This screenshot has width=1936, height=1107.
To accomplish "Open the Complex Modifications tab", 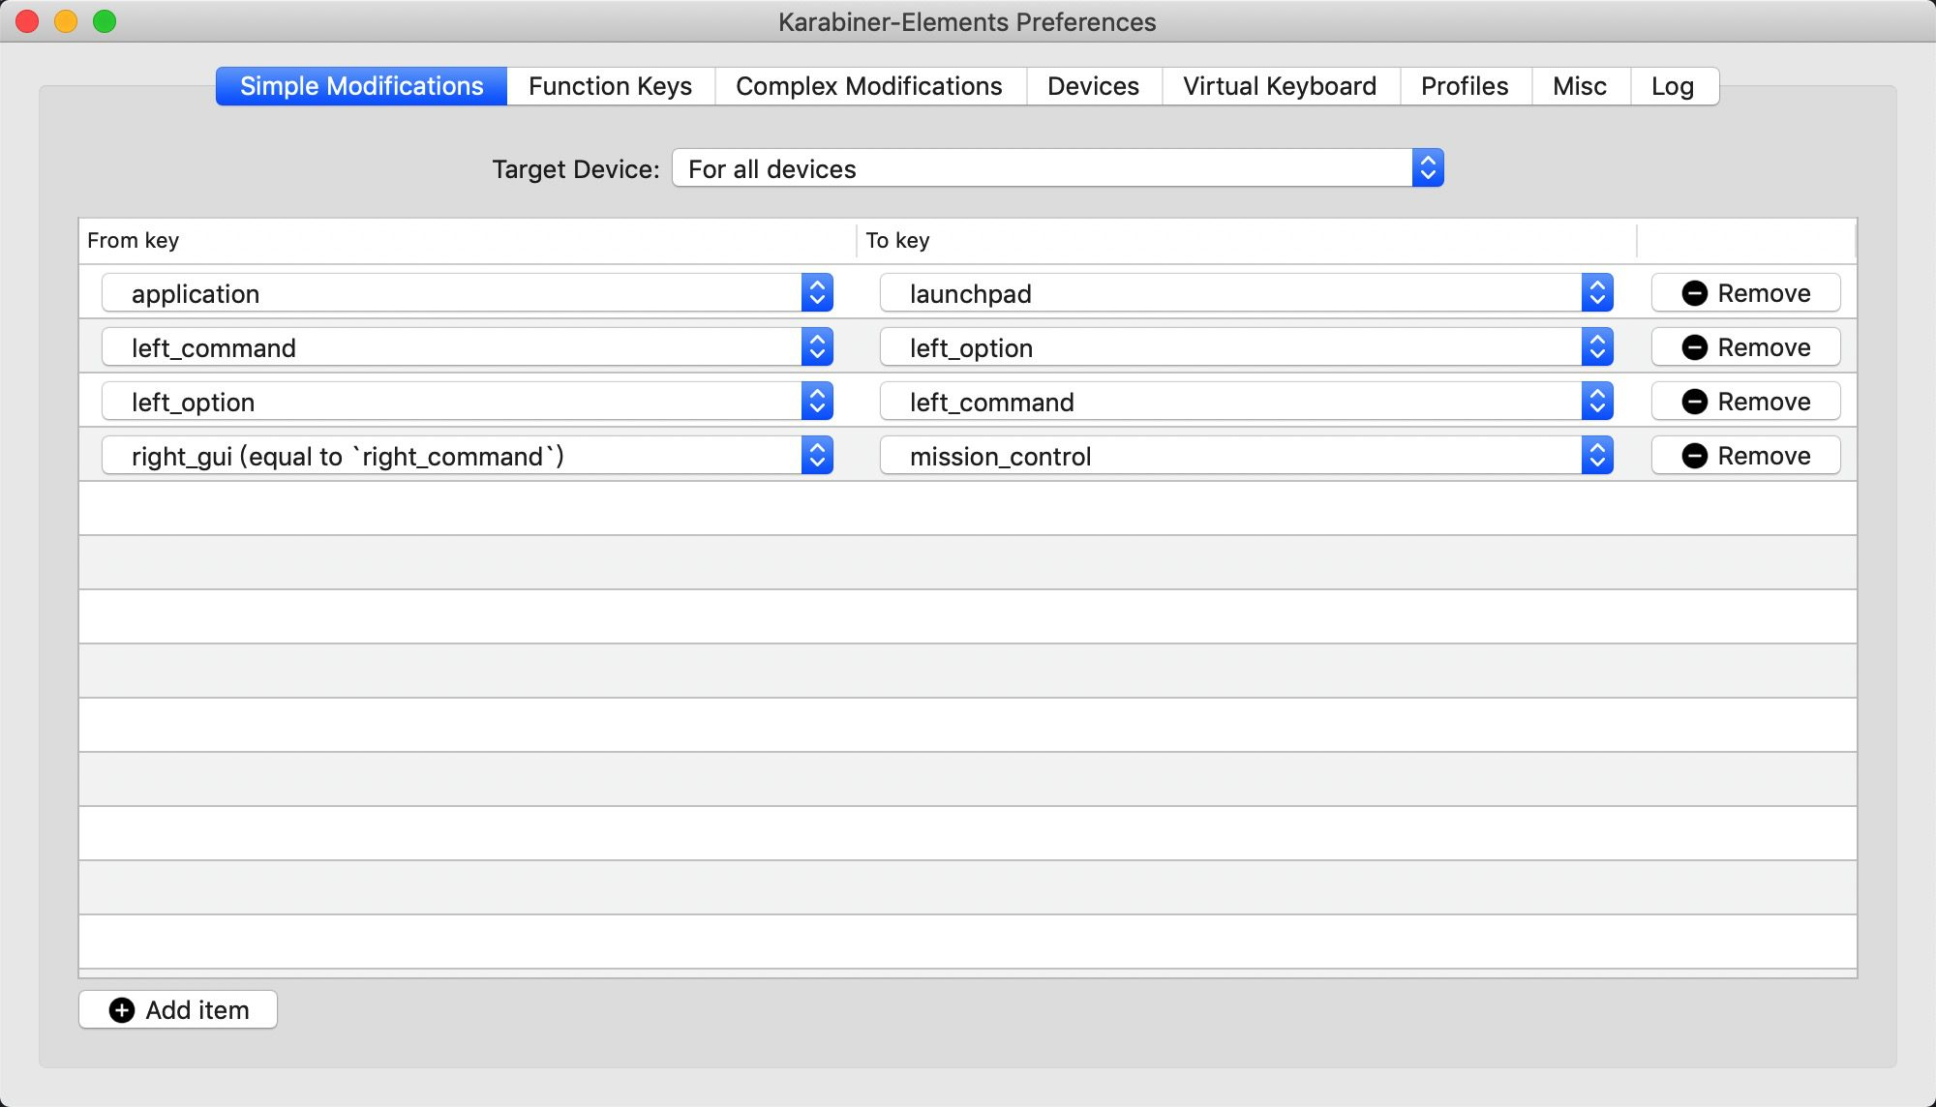I will 868,86.
